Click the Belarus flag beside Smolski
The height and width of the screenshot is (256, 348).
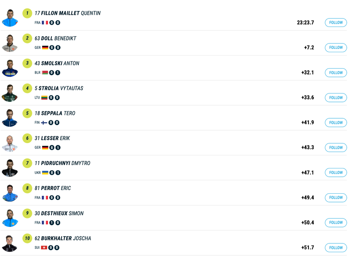pyautogui.click(x=45, y=73)
